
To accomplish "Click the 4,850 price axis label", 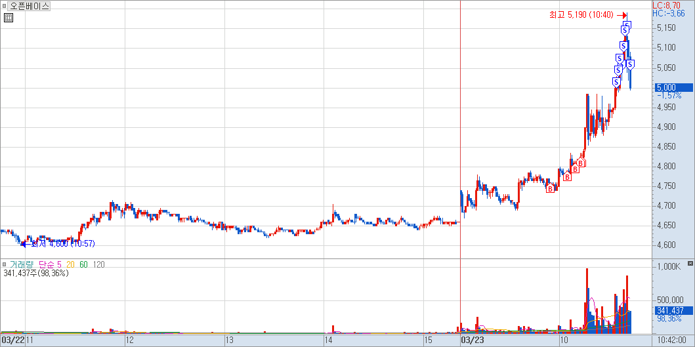I will (x=666, y=147).
